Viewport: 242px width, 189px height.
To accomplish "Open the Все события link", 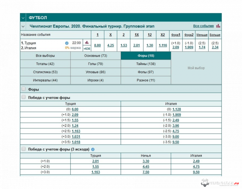I will coord(203,26).
